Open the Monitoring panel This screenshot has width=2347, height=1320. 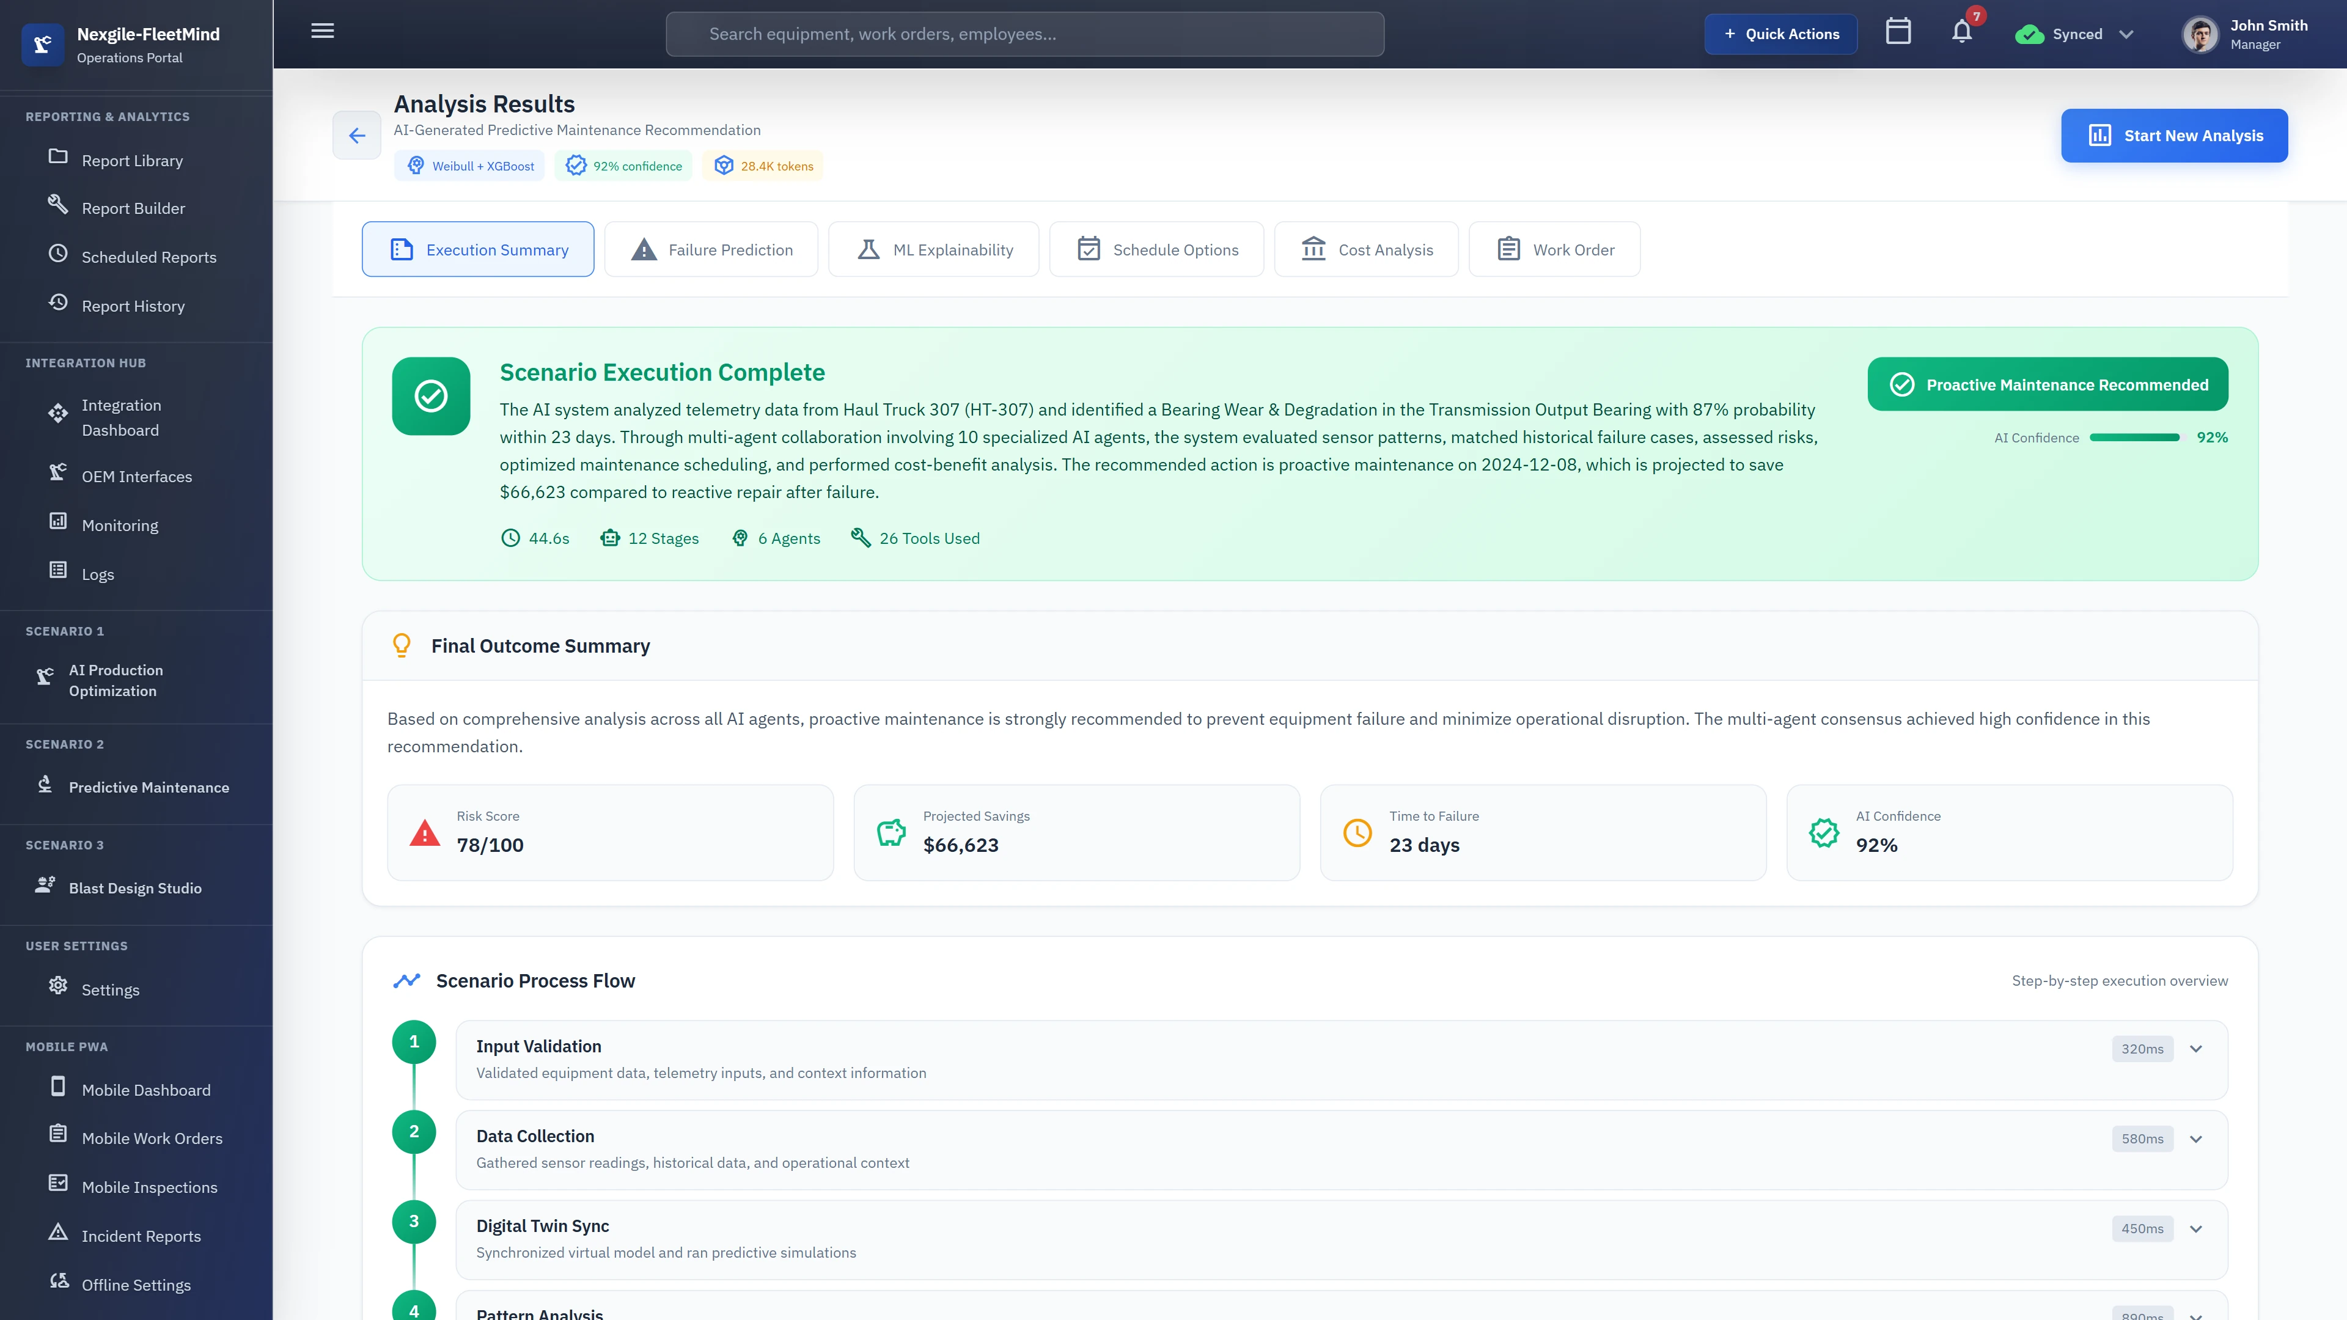coord(119,525)
